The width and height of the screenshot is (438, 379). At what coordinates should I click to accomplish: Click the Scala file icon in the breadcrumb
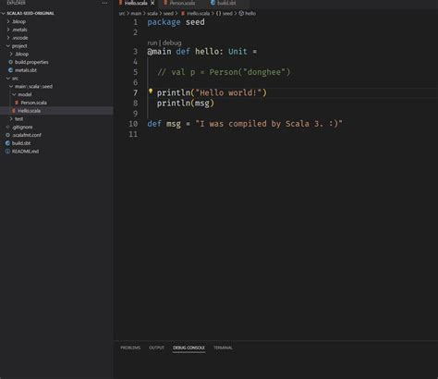(x=183, y=13)
